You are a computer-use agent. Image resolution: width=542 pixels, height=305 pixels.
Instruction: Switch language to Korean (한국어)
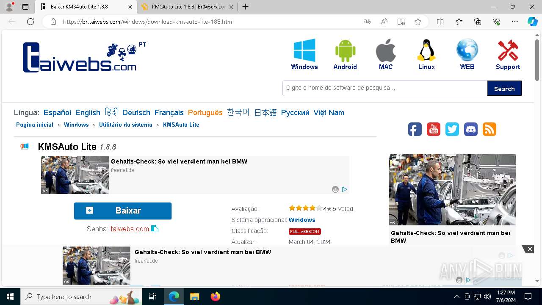[x=238, y=112]
